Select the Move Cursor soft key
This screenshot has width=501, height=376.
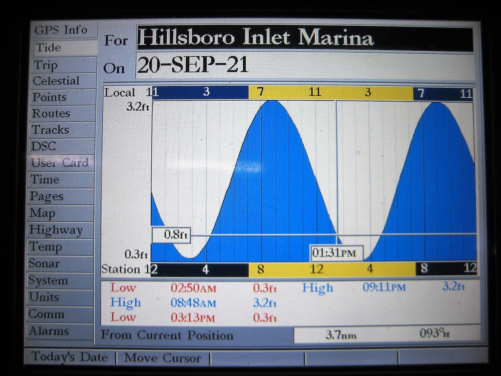(163, 358)
